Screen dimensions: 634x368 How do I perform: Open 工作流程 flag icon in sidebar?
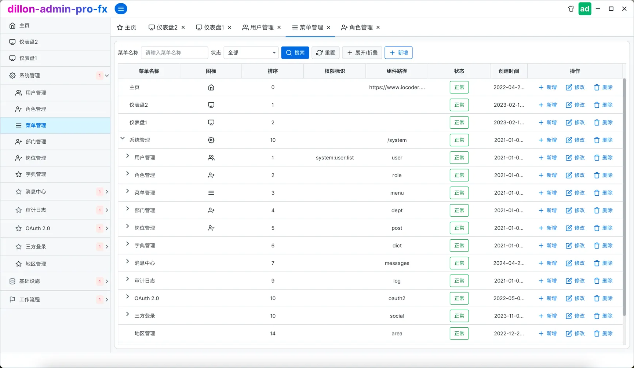12,299
